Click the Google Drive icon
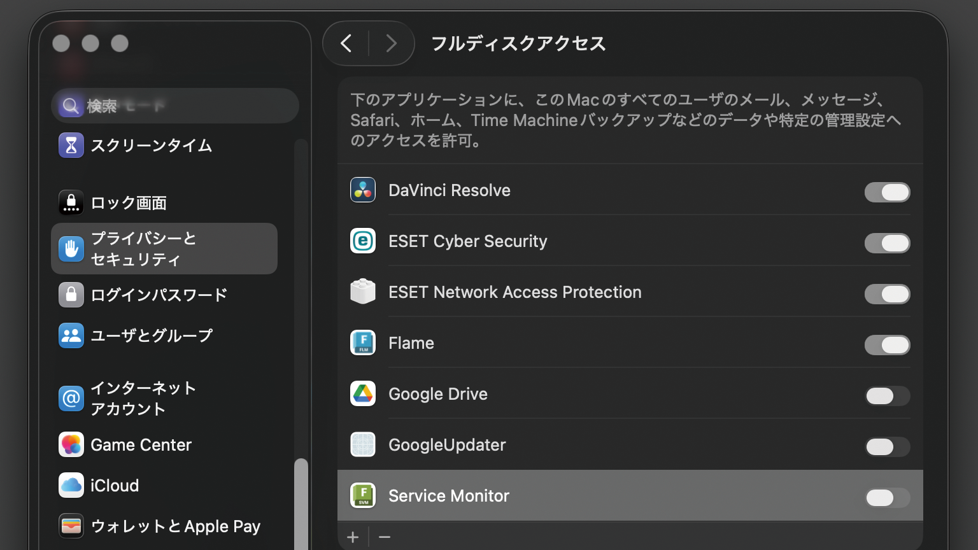The height and width of the screenshot is (550, 978). click(363, 394)
